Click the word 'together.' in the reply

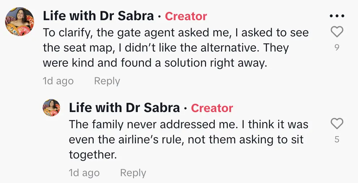(x=93, y=155)
